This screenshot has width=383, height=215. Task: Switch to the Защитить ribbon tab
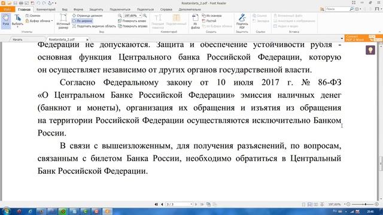pos(96,10)
